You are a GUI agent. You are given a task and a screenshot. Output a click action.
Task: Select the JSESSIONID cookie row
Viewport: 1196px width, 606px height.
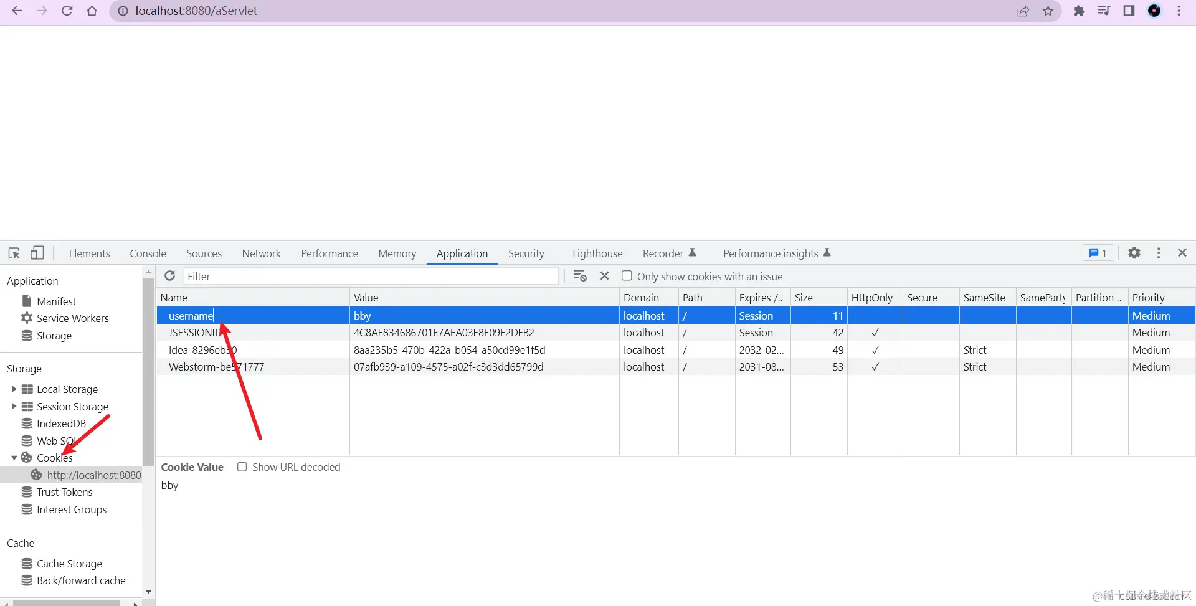(675, 333)
